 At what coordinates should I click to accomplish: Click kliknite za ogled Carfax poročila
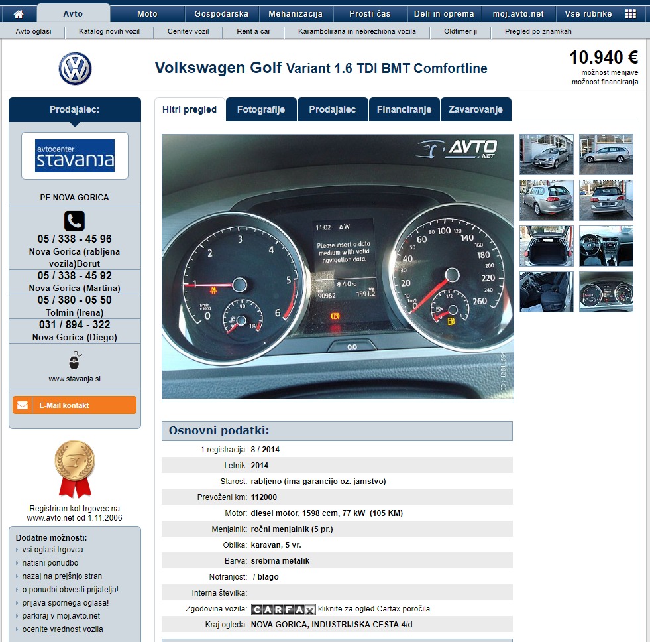tap(375, 609)
